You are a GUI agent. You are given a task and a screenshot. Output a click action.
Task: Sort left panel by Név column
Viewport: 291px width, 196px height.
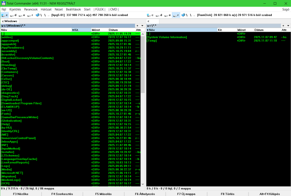click(36, 30)
